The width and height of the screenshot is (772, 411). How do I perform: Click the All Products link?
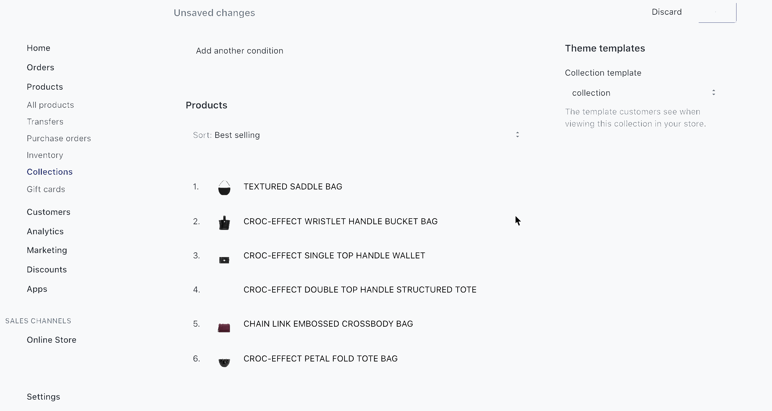(50, 105)
